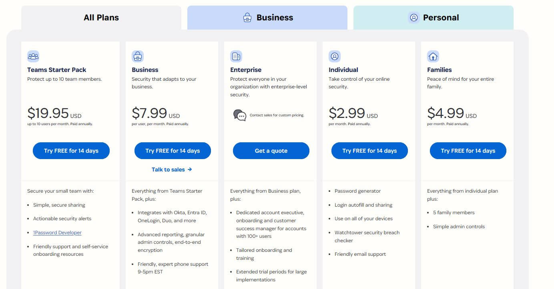Viewport: 554px width, 289px height.
Task: Try the Families plan free for 14 days
Action: 468,151
